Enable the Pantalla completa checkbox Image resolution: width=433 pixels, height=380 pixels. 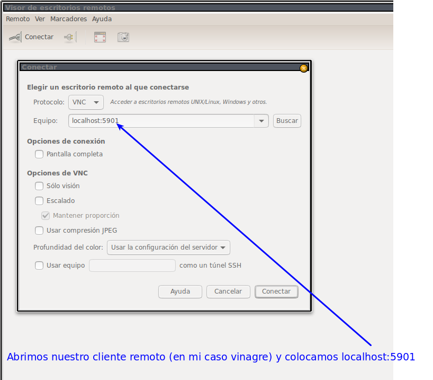(39, 154)
